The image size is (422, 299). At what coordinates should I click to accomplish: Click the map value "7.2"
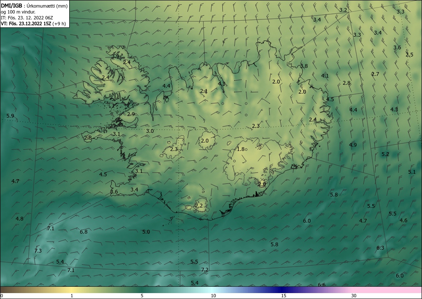[205, 270]
